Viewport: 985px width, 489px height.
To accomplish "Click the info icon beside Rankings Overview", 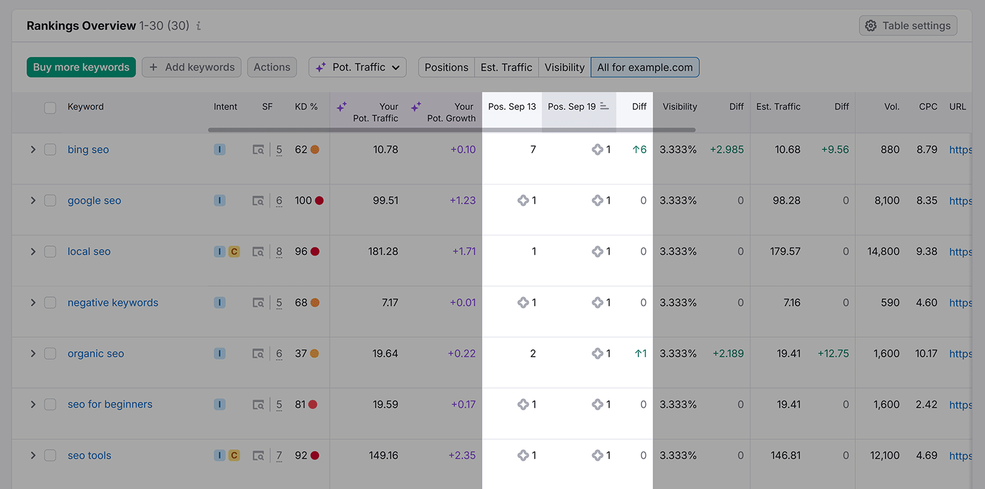I will pyautogui.click(x=198, y=26).
